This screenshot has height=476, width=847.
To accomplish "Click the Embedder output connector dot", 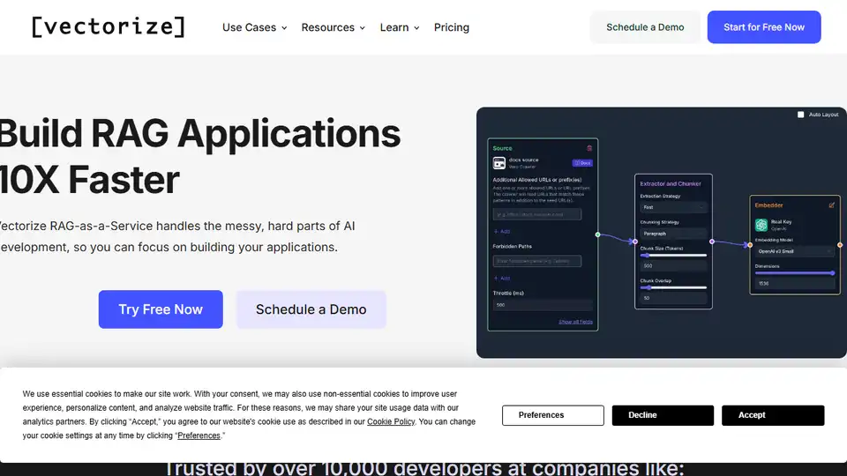I will pyautogui.click(x=840, y=245).
